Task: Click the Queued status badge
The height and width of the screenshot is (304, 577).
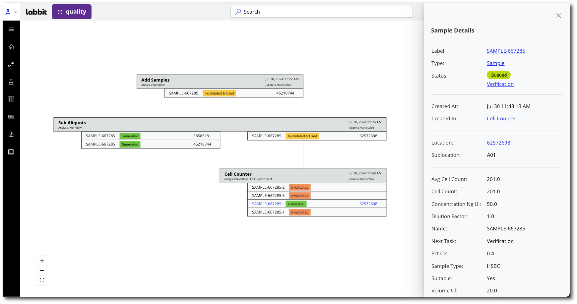Action: click(x=499, y=75)
